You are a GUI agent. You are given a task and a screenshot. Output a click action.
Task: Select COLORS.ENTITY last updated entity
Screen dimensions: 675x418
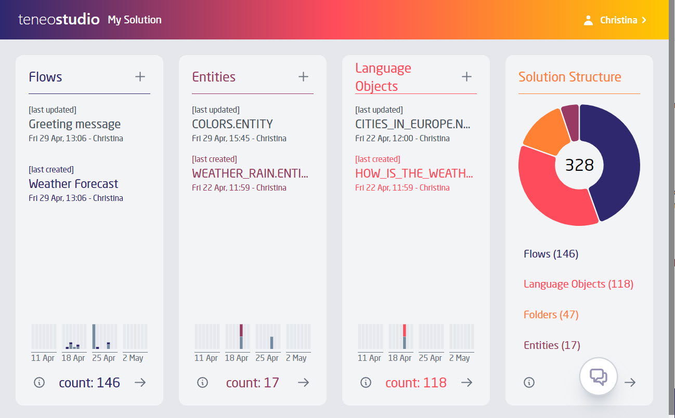pyautogui.click(x=232, y=124)
